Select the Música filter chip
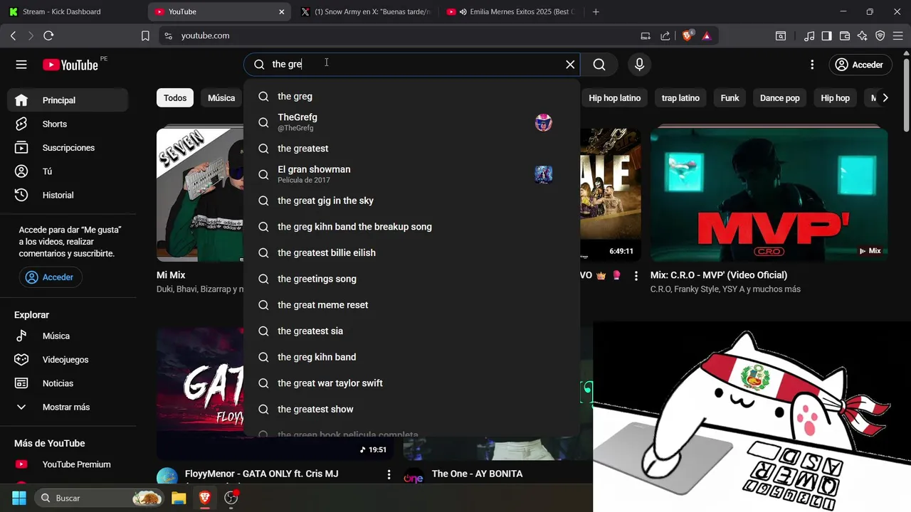 coord(221,98)
